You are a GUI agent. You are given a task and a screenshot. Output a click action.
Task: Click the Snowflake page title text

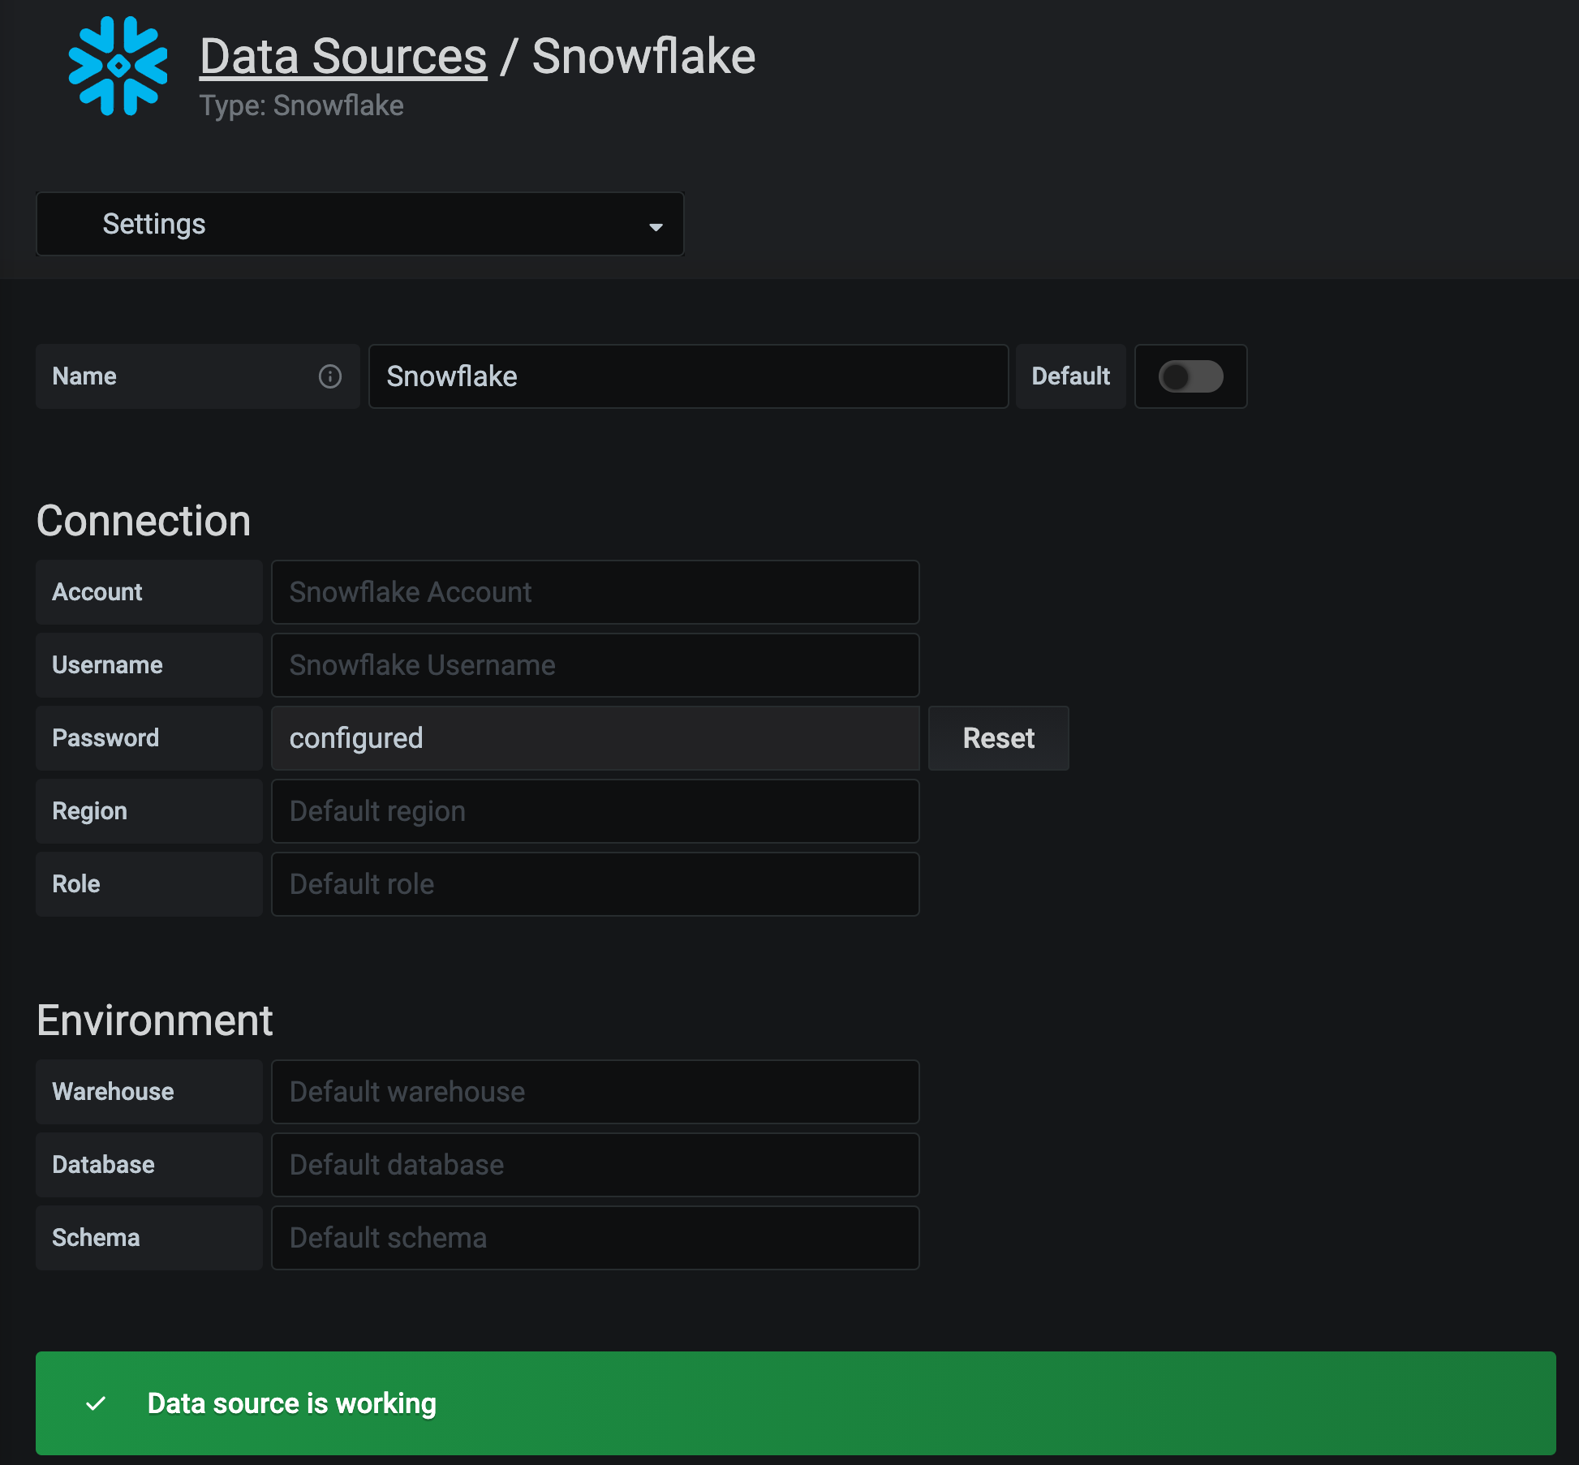point(644,57)
